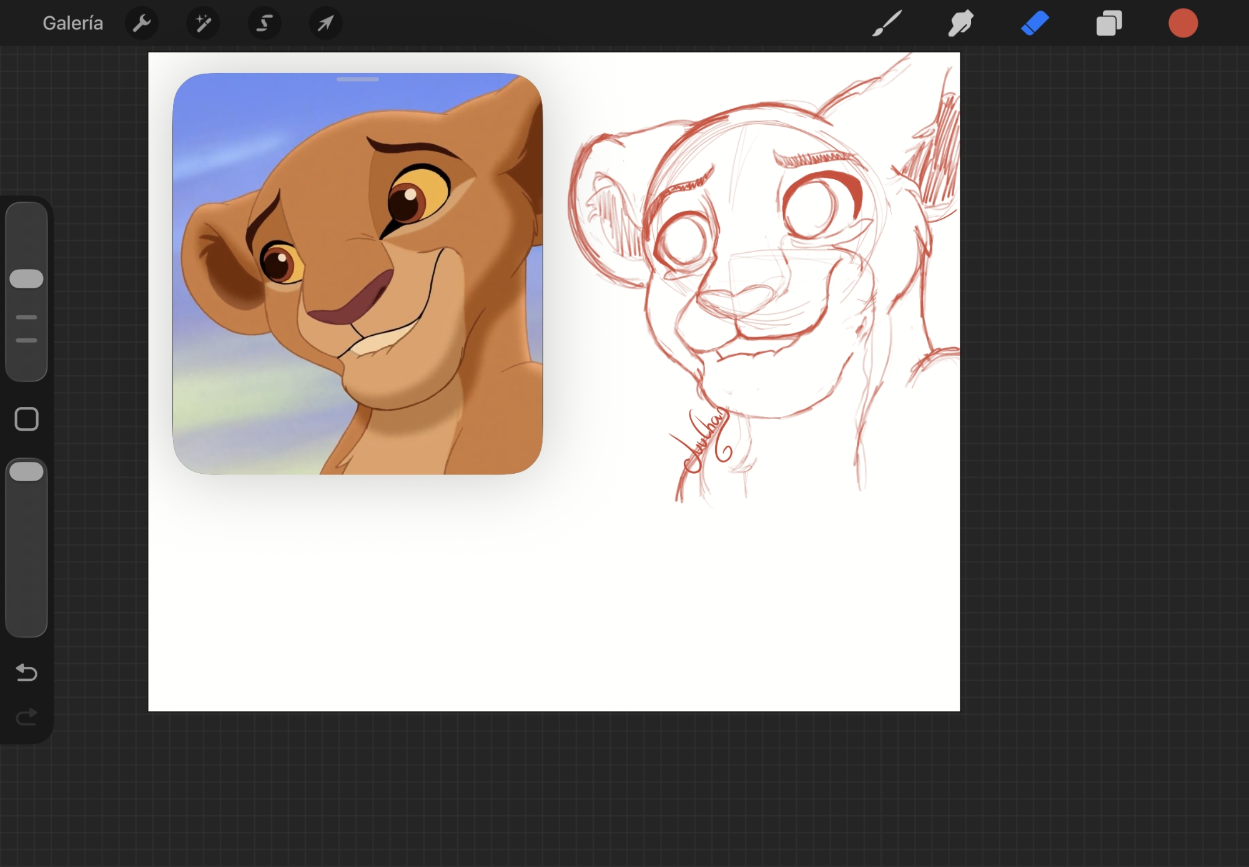Image resolution: width=1249 pixels, height=867 pixels.
Task: Click the upper tick on size slider
Action: (26, 317)
